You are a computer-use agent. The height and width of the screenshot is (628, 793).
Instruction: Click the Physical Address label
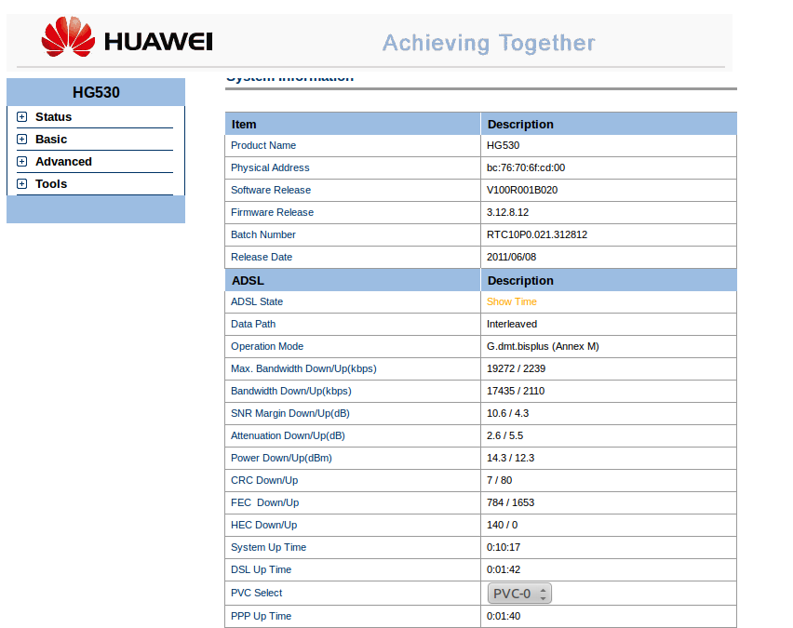point(270,167)
